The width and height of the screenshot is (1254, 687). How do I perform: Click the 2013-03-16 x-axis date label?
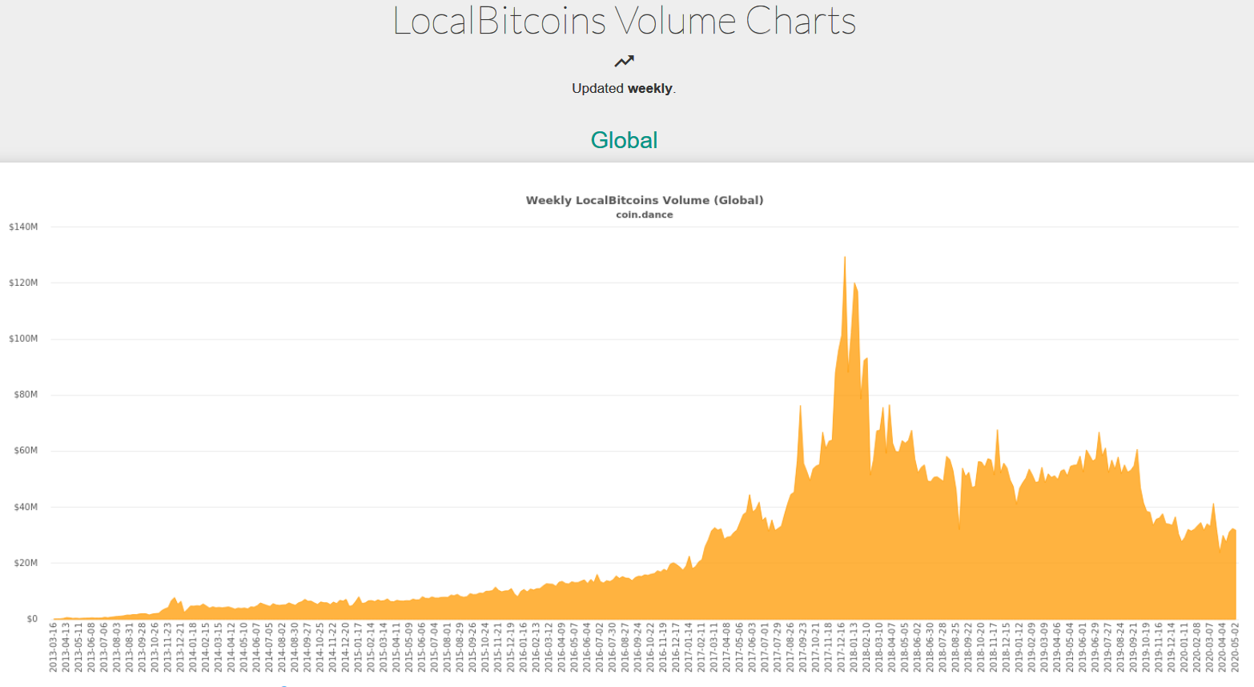[x=54, y=648]
